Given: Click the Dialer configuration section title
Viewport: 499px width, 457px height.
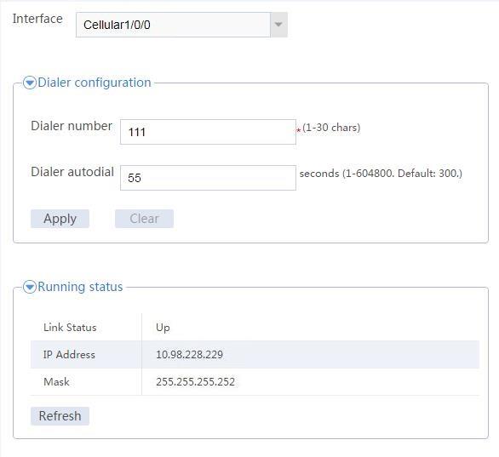Looking at the screenshot, I should (95, 83).
